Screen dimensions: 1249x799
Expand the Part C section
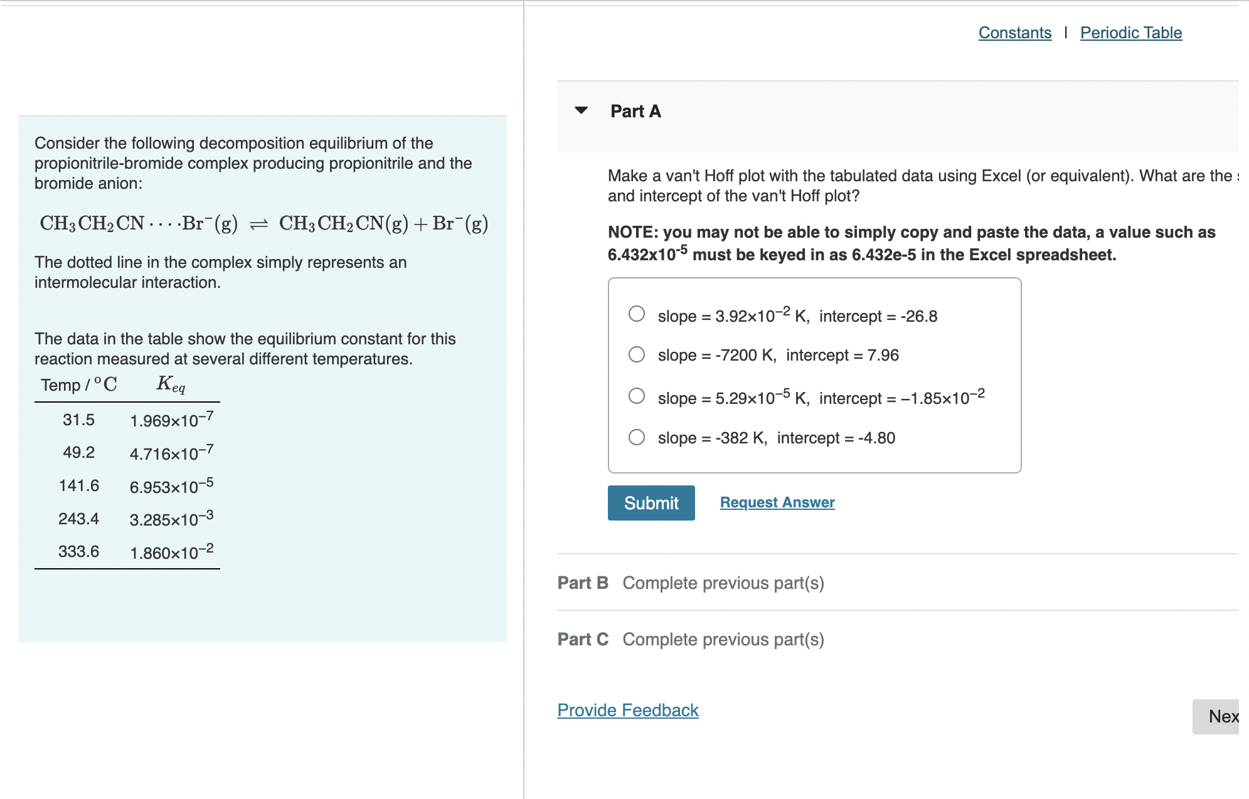(x=582, y=639)
